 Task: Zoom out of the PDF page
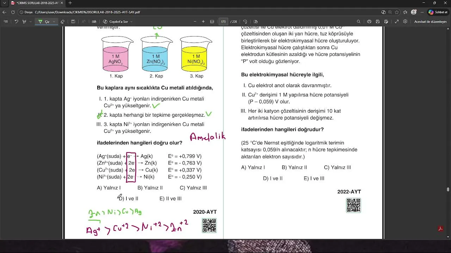click(x=195, y=21)
